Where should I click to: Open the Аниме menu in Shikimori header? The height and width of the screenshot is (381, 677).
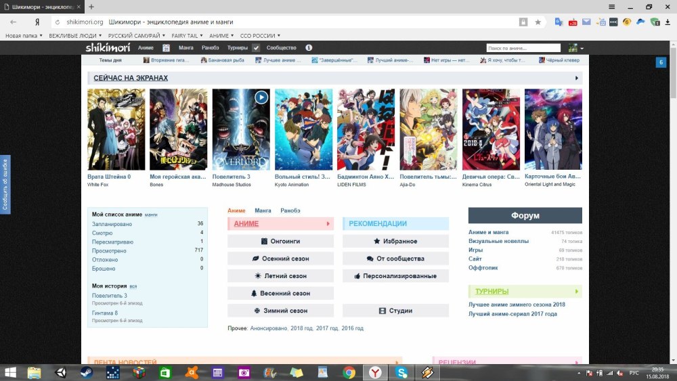[x=146, y=48]
